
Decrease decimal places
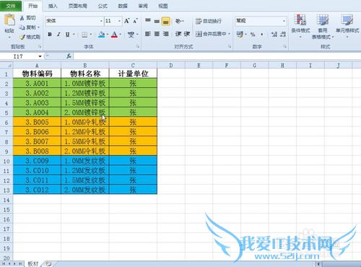(283, 34)
